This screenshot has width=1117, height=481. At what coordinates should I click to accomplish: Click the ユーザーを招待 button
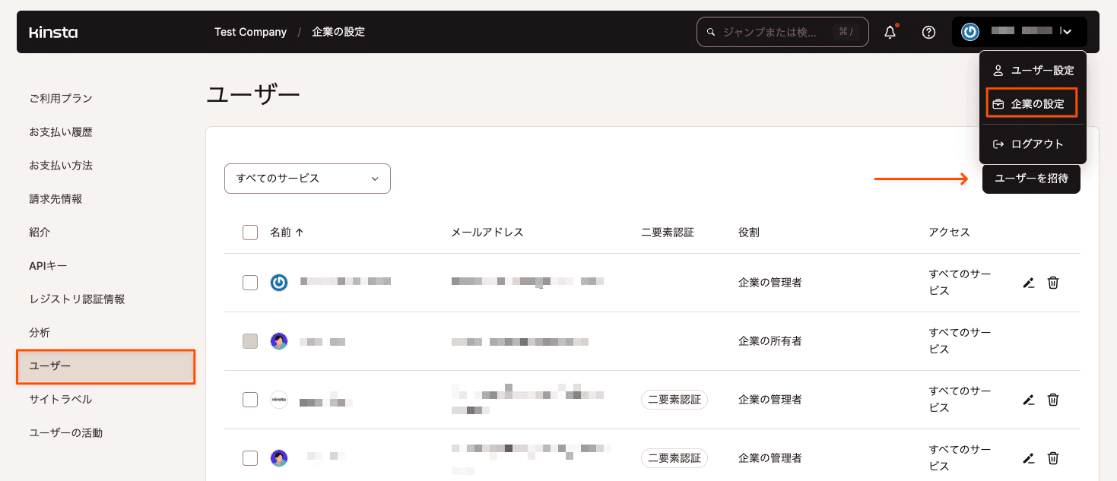pyautogui.click(x=1031, y=178)
